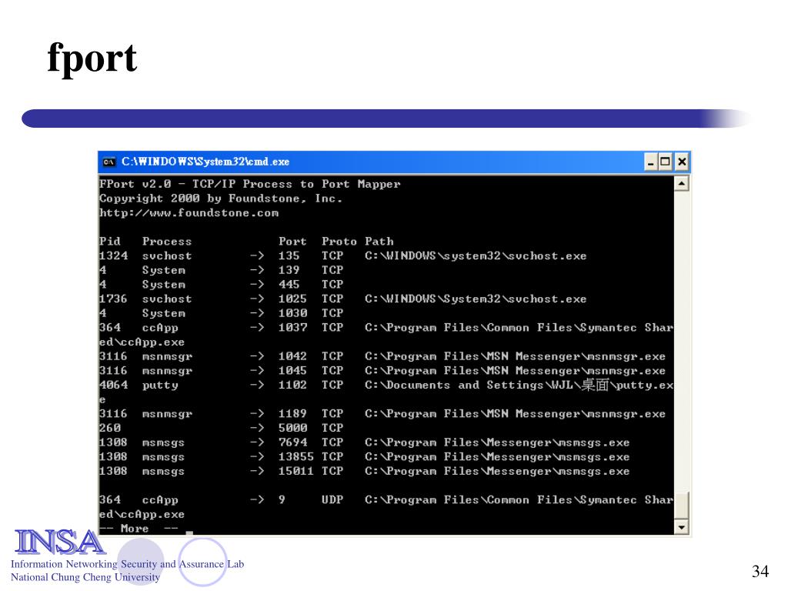Viewport: 788px width, 591px height.
Task: Click the 'fport' slide title
Action: click(x=92, y=58)
